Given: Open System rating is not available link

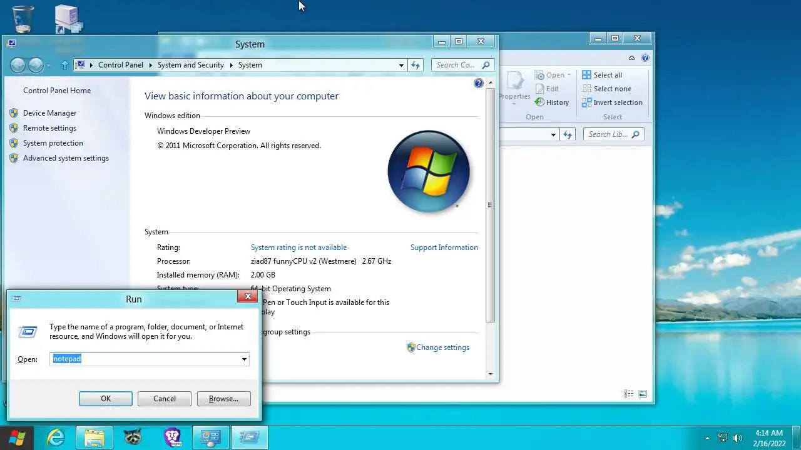Looking at the screenshot, I should click(298, 247).
